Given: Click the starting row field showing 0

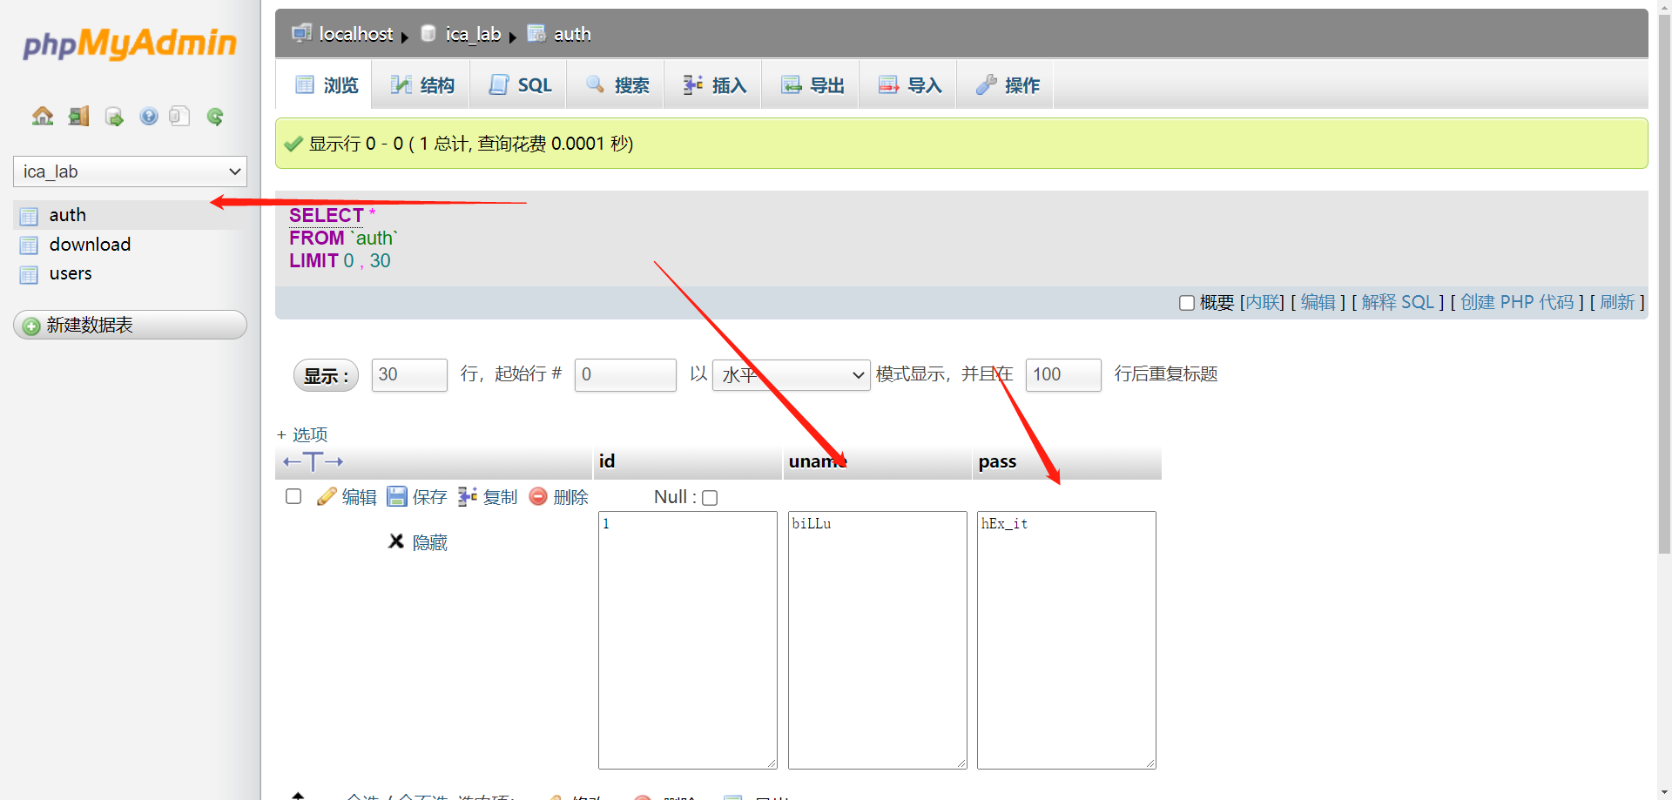Looking at the screenshot, I should tap(625, 375).
